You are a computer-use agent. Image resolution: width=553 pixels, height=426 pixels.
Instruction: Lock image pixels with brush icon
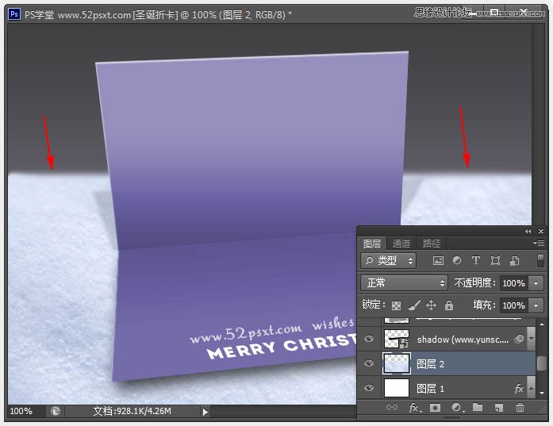click(414, 305)
